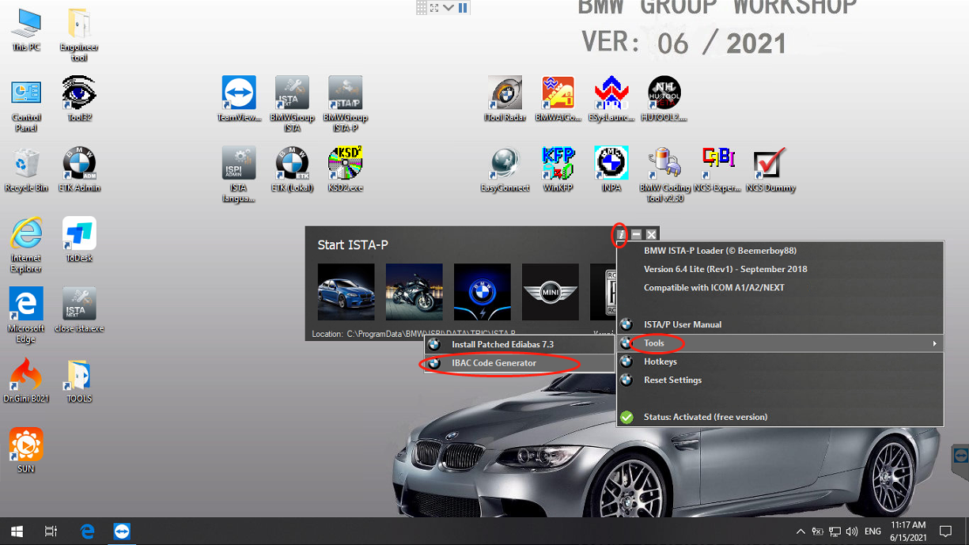The height and width of the screenshot is (545, 969).
Task: Open Edge from the taskbar
Action: (87, 532)
